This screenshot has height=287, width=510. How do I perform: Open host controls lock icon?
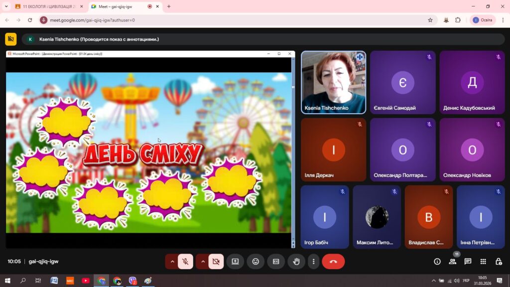[499, 262]
